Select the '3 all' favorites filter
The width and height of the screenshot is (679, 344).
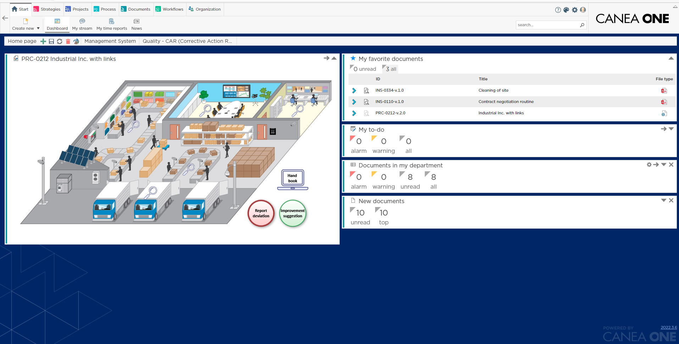pyautogui.click(x=390, y=69)
